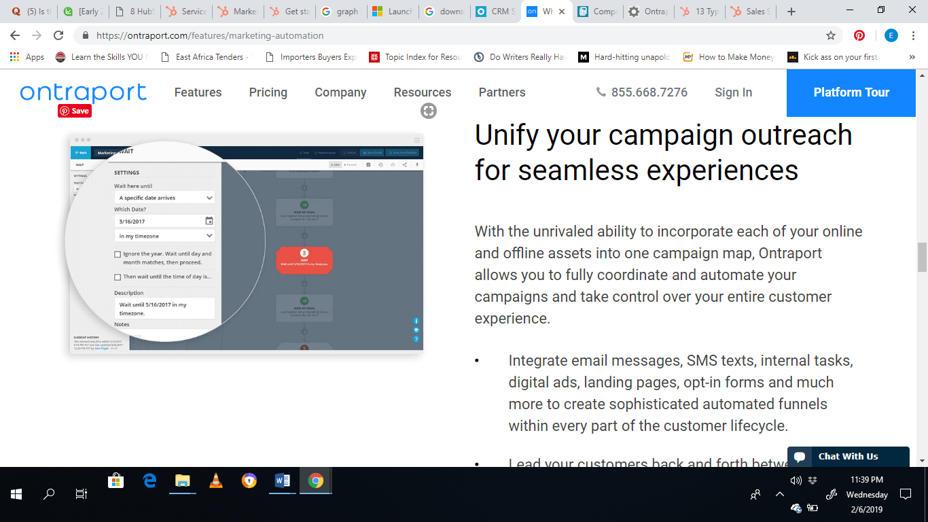
Task: Open the Hard-hitting unapolo bookmark
Action: pyautogui.click(x=624, y=57)
